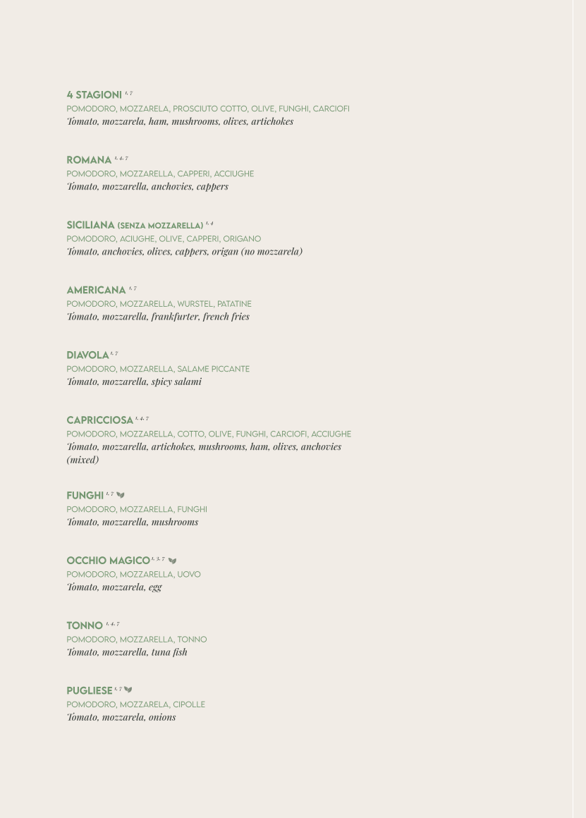Click the Capricciosa pizza title
This screenshot has width=586, height=818.
click(99, 420)
